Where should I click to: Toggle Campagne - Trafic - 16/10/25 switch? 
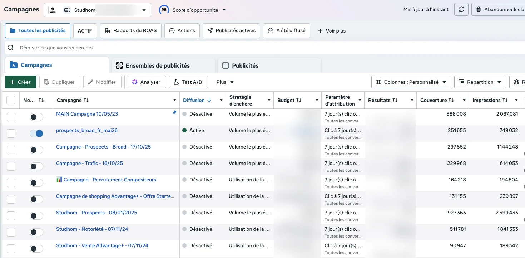(x=36, y=166)
